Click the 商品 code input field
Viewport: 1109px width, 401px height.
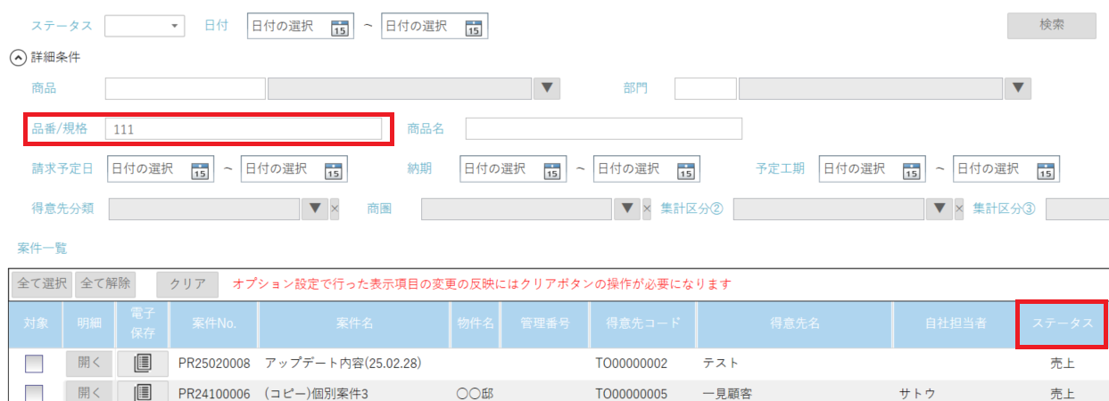click(186, 88)
